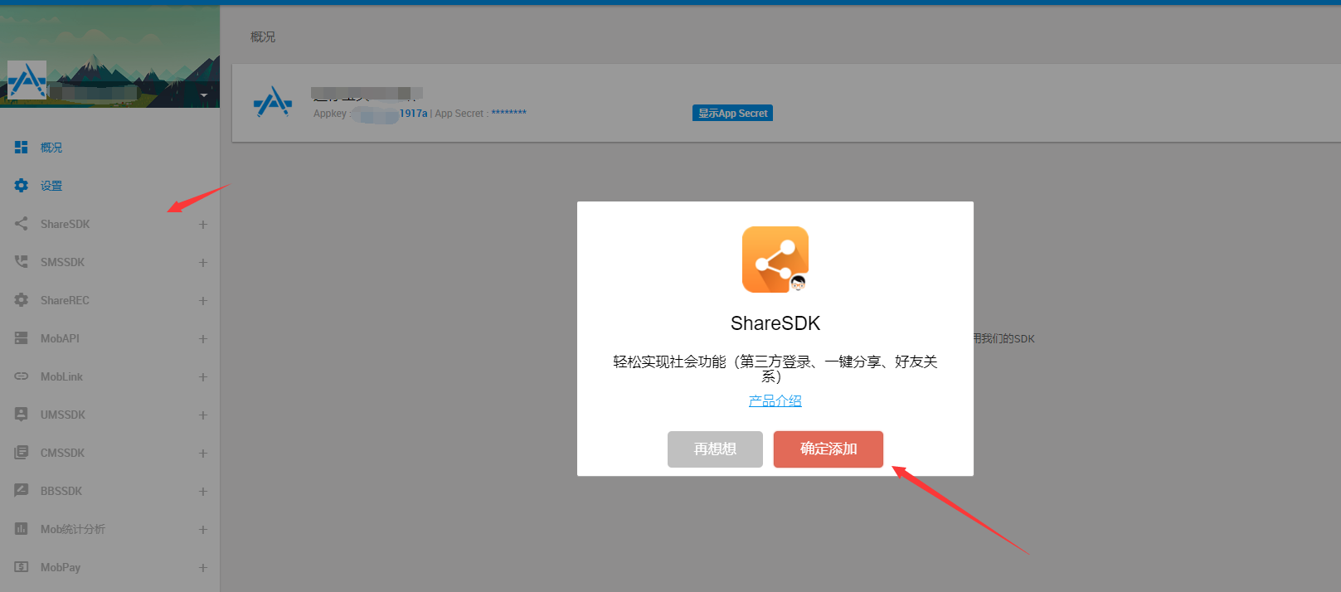Click the BBSSDK forum icon
This screenshot has height=592, width=1341.
(22, 490)
